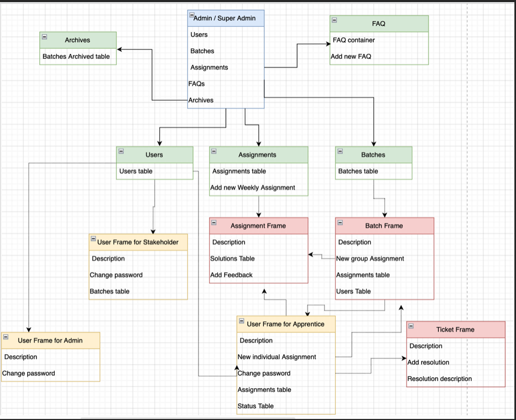
Task: Collapse the Batch Frame box
Action: coord(340,222)
